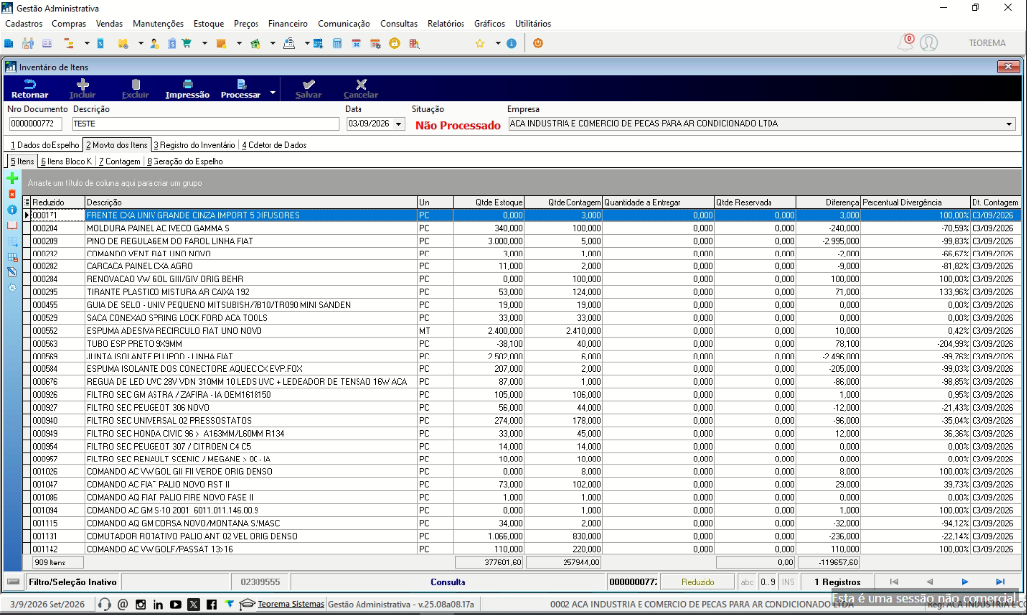Click the Teorema Sistemas link
Viewport: 1027px width, 615px height.
(291, 604)
